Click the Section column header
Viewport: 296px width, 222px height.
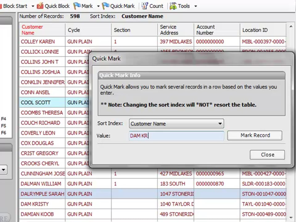coord(134,30)
